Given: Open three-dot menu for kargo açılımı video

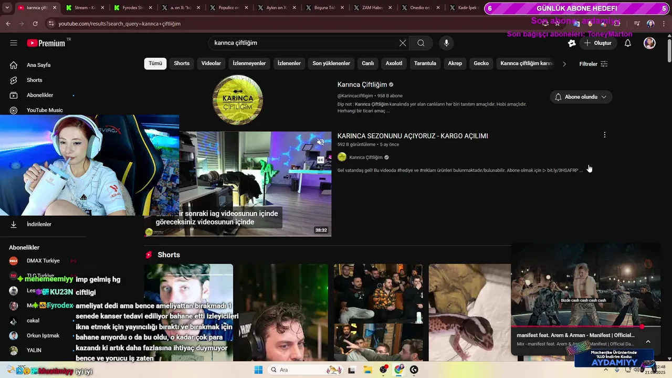Looking at the screenshot, I should tap(604, 135).
